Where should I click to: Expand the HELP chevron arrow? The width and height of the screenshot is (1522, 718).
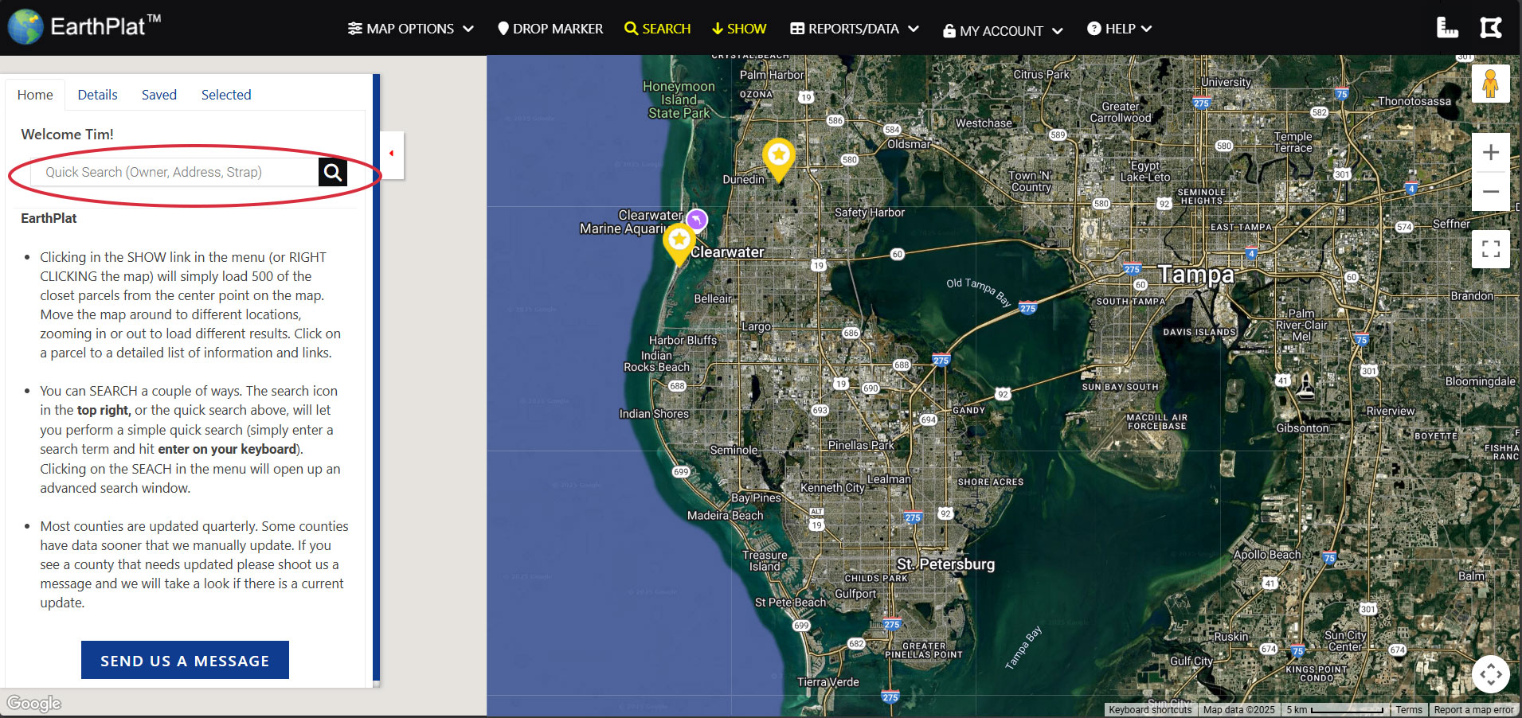1146,29
